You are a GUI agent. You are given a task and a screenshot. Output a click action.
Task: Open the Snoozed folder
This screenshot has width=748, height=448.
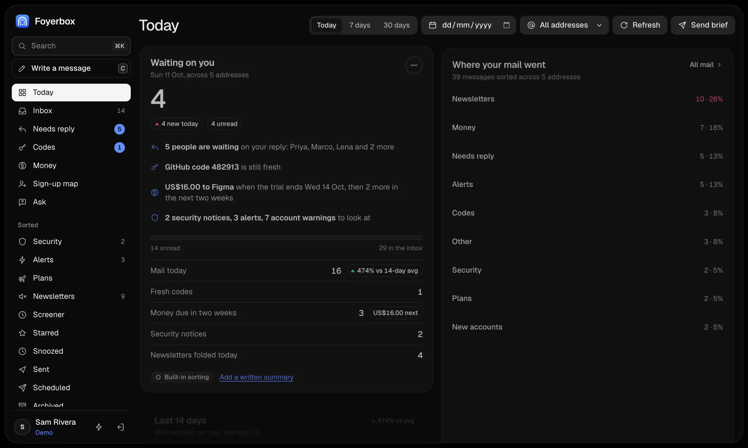(x=71, y=351)
